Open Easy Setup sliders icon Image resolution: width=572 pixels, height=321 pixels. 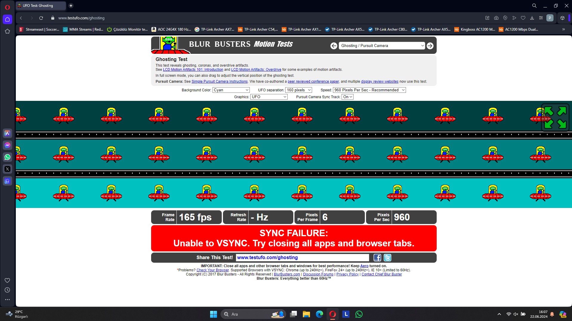pos(541,18)
